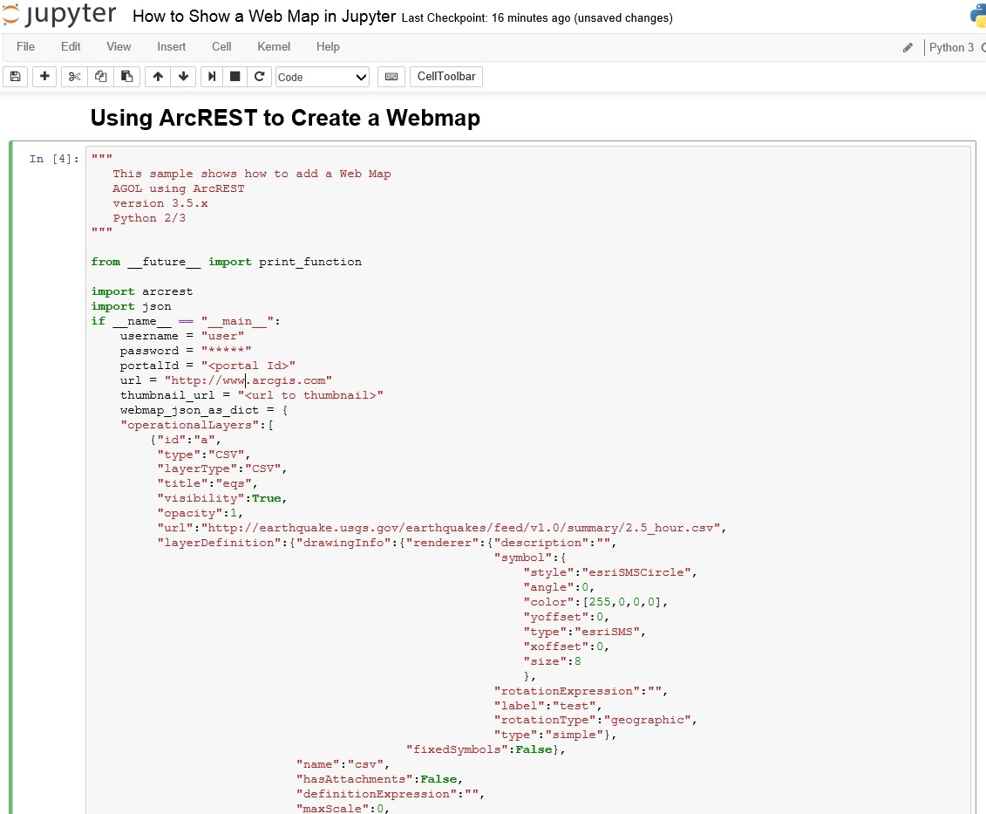Click the Python 3 kernel indicator
Image resolution: width=986 pixels, height=814 pixels.
click(951, 48)
